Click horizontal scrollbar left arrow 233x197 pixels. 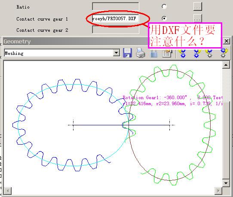tap(8, 191)
